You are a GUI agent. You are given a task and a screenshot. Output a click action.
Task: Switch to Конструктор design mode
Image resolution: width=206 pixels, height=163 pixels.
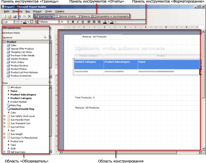[44, 17]
